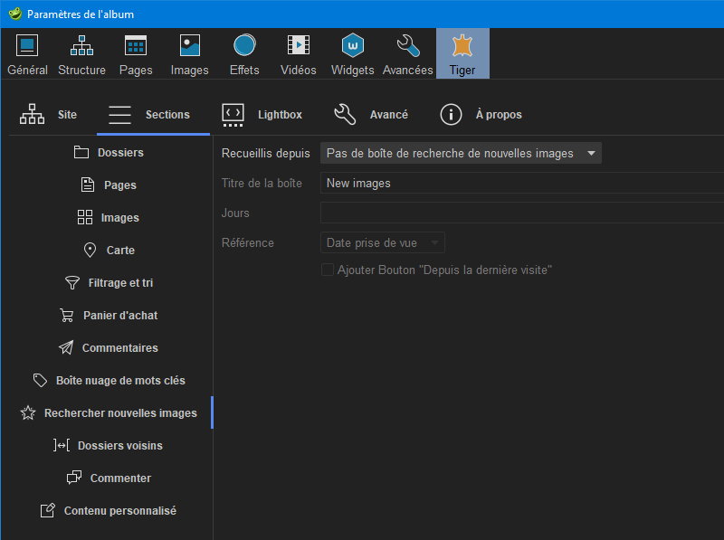Check Ajouter Bouton "Depuis la dernière visite"
Image resolution: width=724 pixels, height=540 pixels.
pyautogui.click(x=327, y=269)
